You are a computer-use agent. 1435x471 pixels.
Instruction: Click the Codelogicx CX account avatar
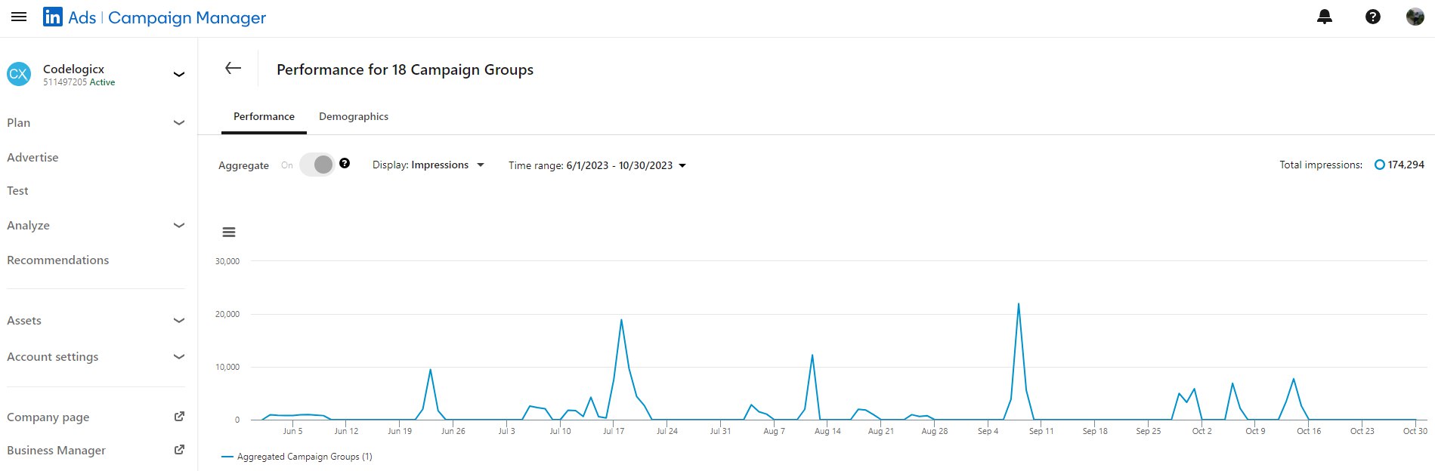[x=19, y=74]
